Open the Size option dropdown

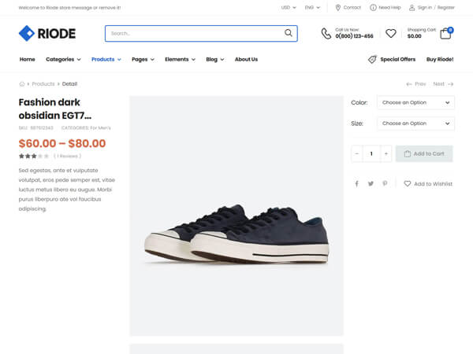point(416,124)
